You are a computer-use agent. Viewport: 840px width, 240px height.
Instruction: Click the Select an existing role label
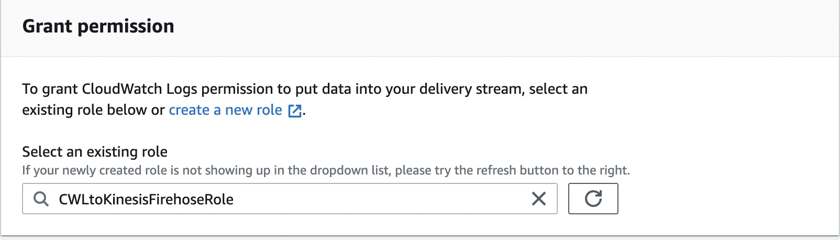tap(95, 151)
